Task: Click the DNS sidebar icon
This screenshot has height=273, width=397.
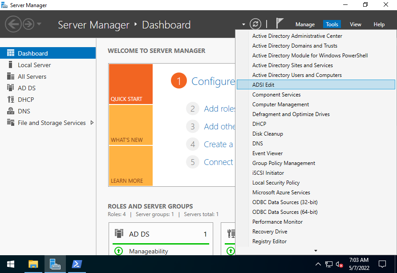Action: (10, 111)
